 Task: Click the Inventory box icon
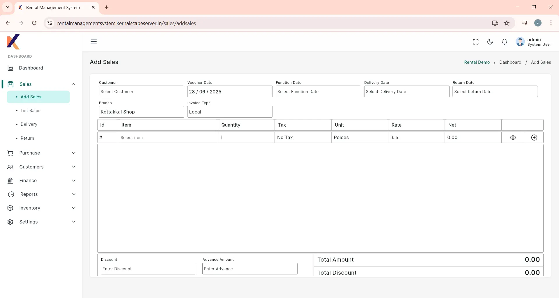pos(10,208)
